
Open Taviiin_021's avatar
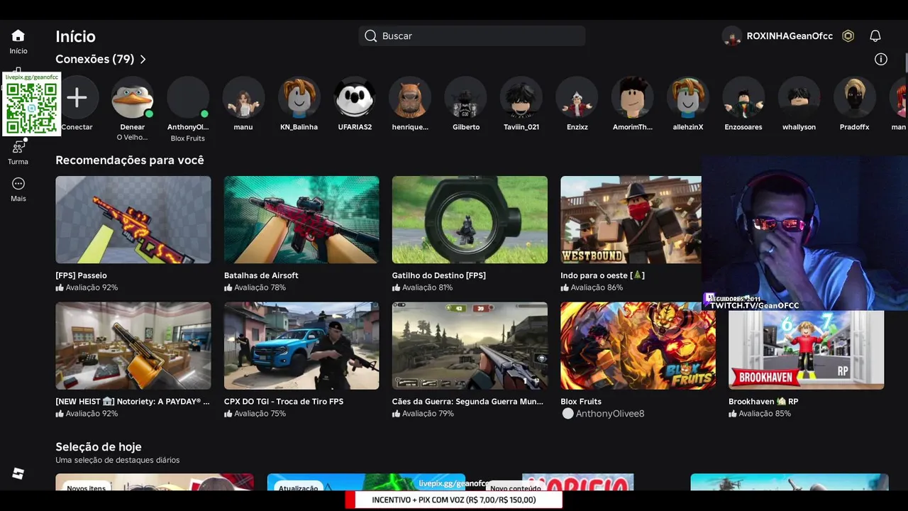pyautogui.click(x=521, y=98)
